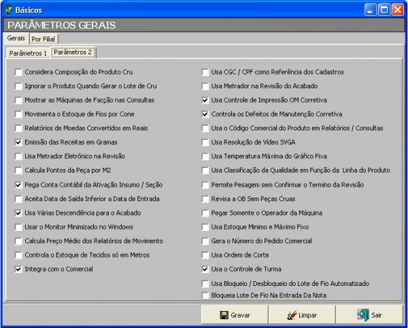Click the Sair exit button
The height and width of the screenshot is (328, 408).
coord(370,315)
